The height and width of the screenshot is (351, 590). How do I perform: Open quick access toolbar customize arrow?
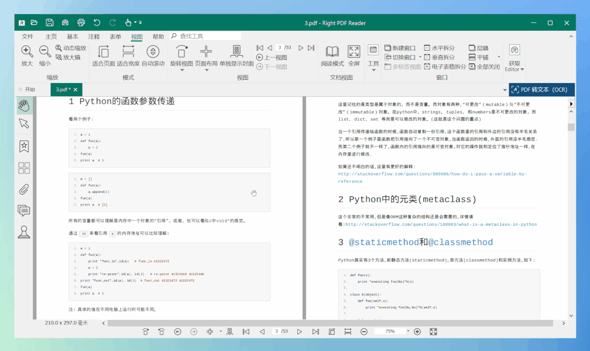[x=140, y=22]
